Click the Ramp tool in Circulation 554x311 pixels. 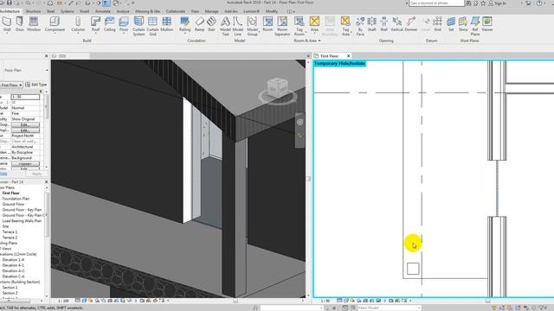coord(200,24)
